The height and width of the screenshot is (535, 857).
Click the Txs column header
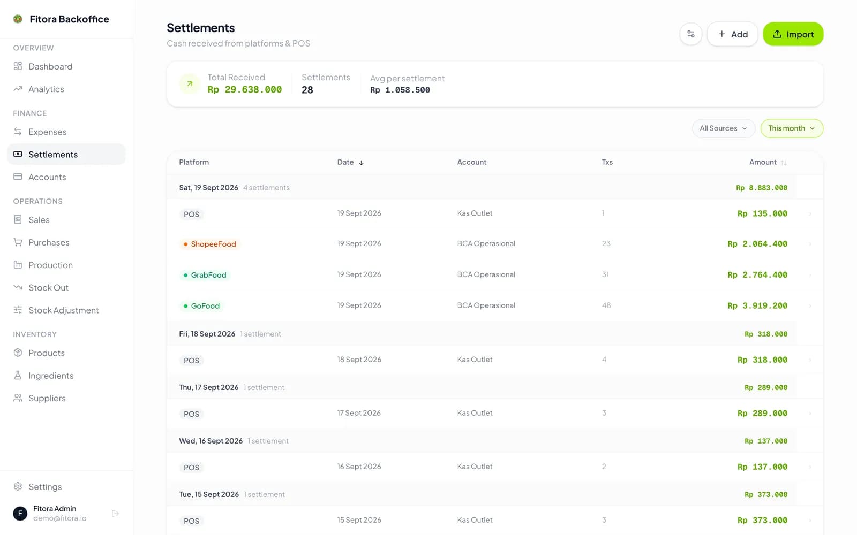coord(607,162)
